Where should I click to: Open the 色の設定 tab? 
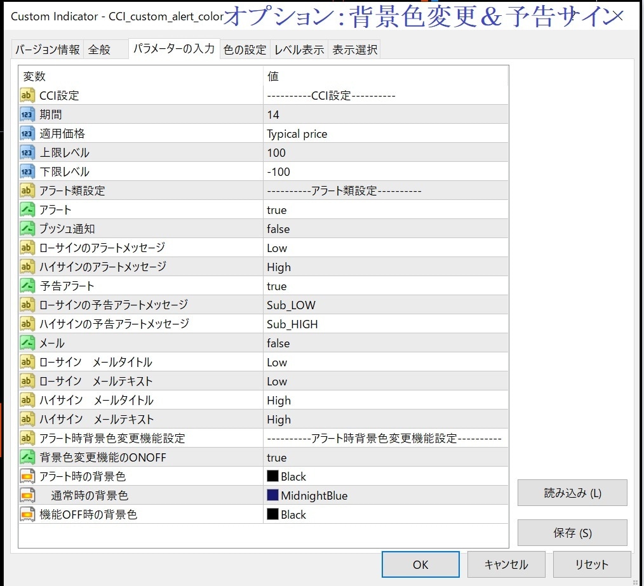pos(245,50)
